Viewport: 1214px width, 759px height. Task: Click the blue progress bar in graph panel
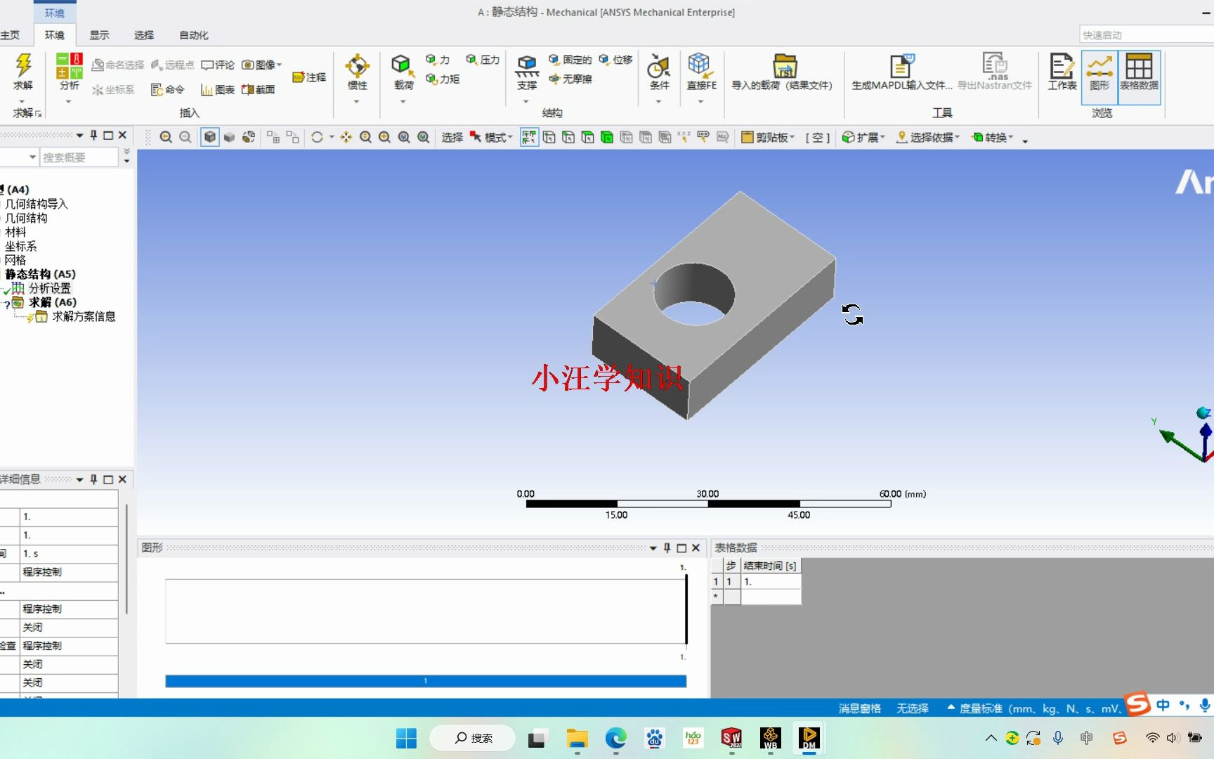(425, 680)
